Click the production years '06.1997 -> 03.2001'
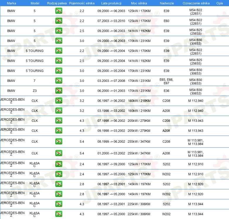 (x=111, y=184)
